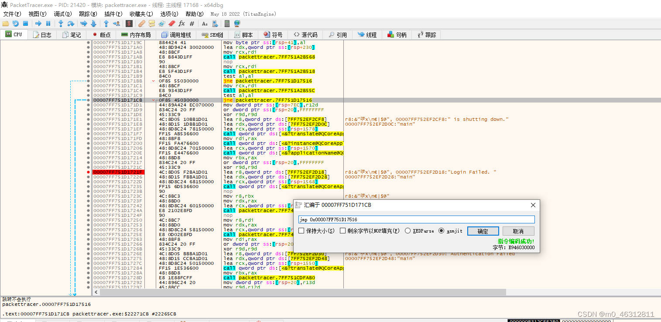Check the 保持大小(S) checkbox
The height and width of the screenshot is (322, 661).
(x=301, y=231)
